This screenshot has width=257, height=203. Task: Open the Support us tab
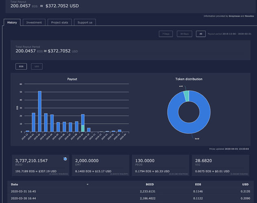85,22
